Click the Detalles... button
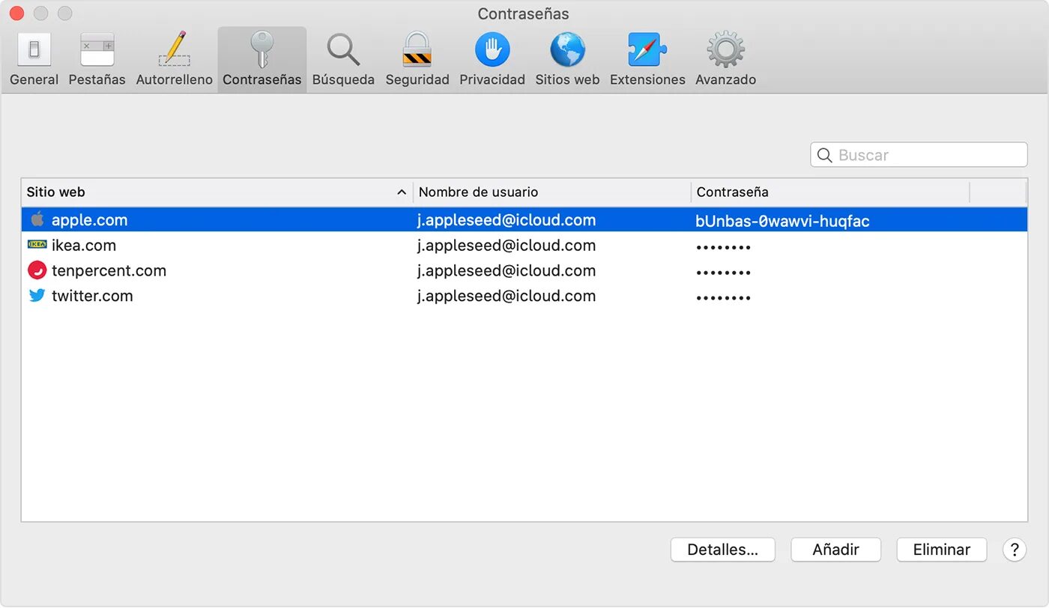The height and width of the screenshot is (608, 1049). pos(722,550)
